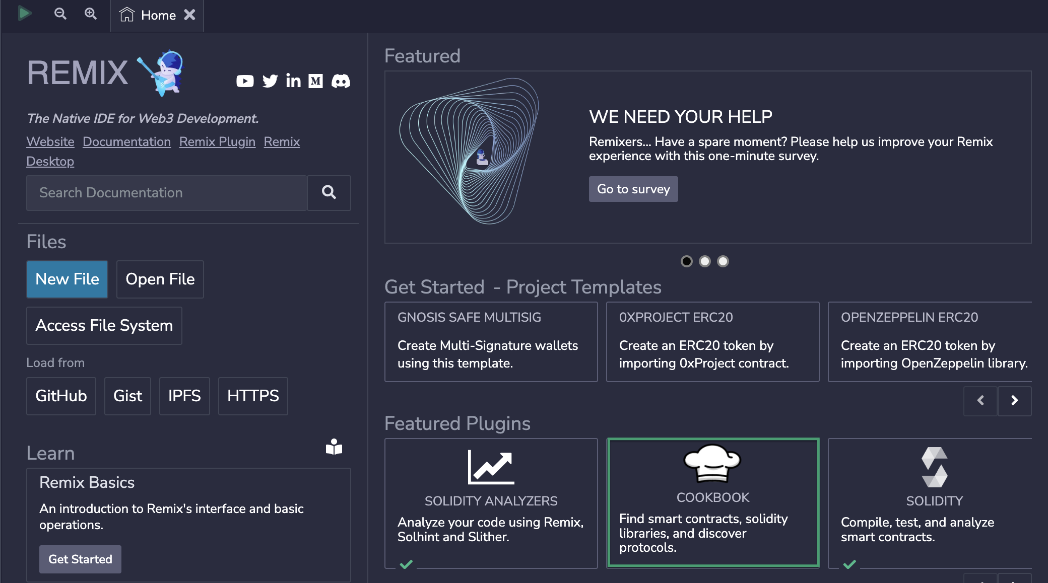This screenshot has height=583, width=1048.
Task: Click the Go to survey button
Action: 633,189
